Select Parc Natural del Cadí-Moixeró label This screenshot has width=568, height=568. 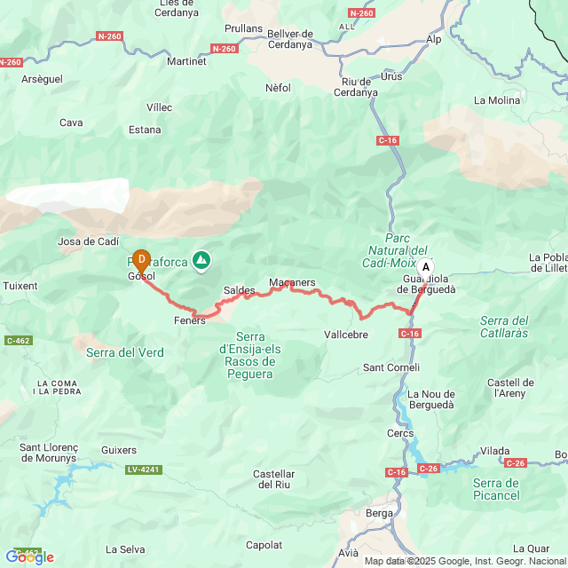coord(398,250)
